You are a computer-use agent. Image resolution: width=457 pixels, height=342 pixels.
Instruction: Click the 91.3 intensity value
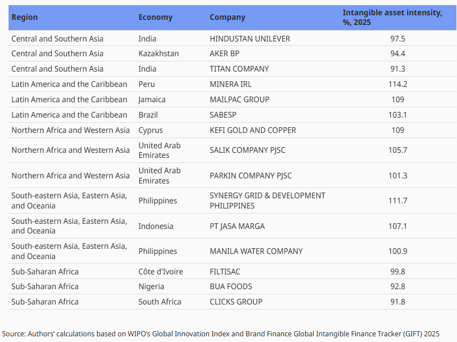398,69
